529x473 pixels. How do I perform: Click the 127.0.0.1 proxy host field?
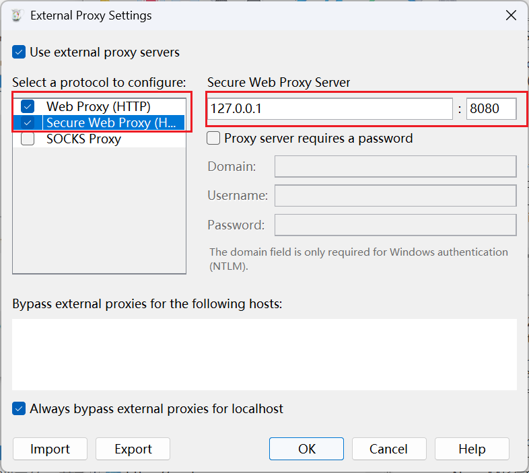(330, 108)
